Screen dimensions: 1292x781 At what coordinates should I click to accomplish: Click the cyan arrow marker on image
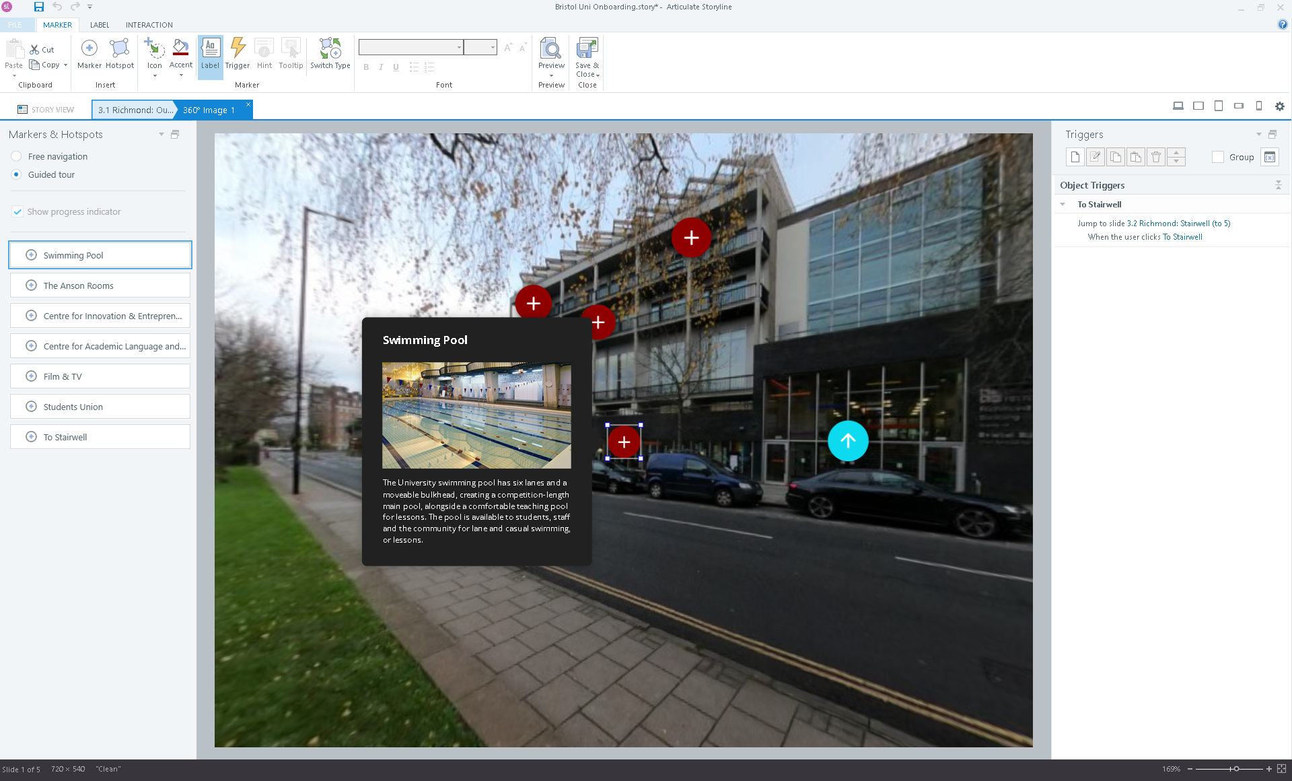(x=848, y=441)
